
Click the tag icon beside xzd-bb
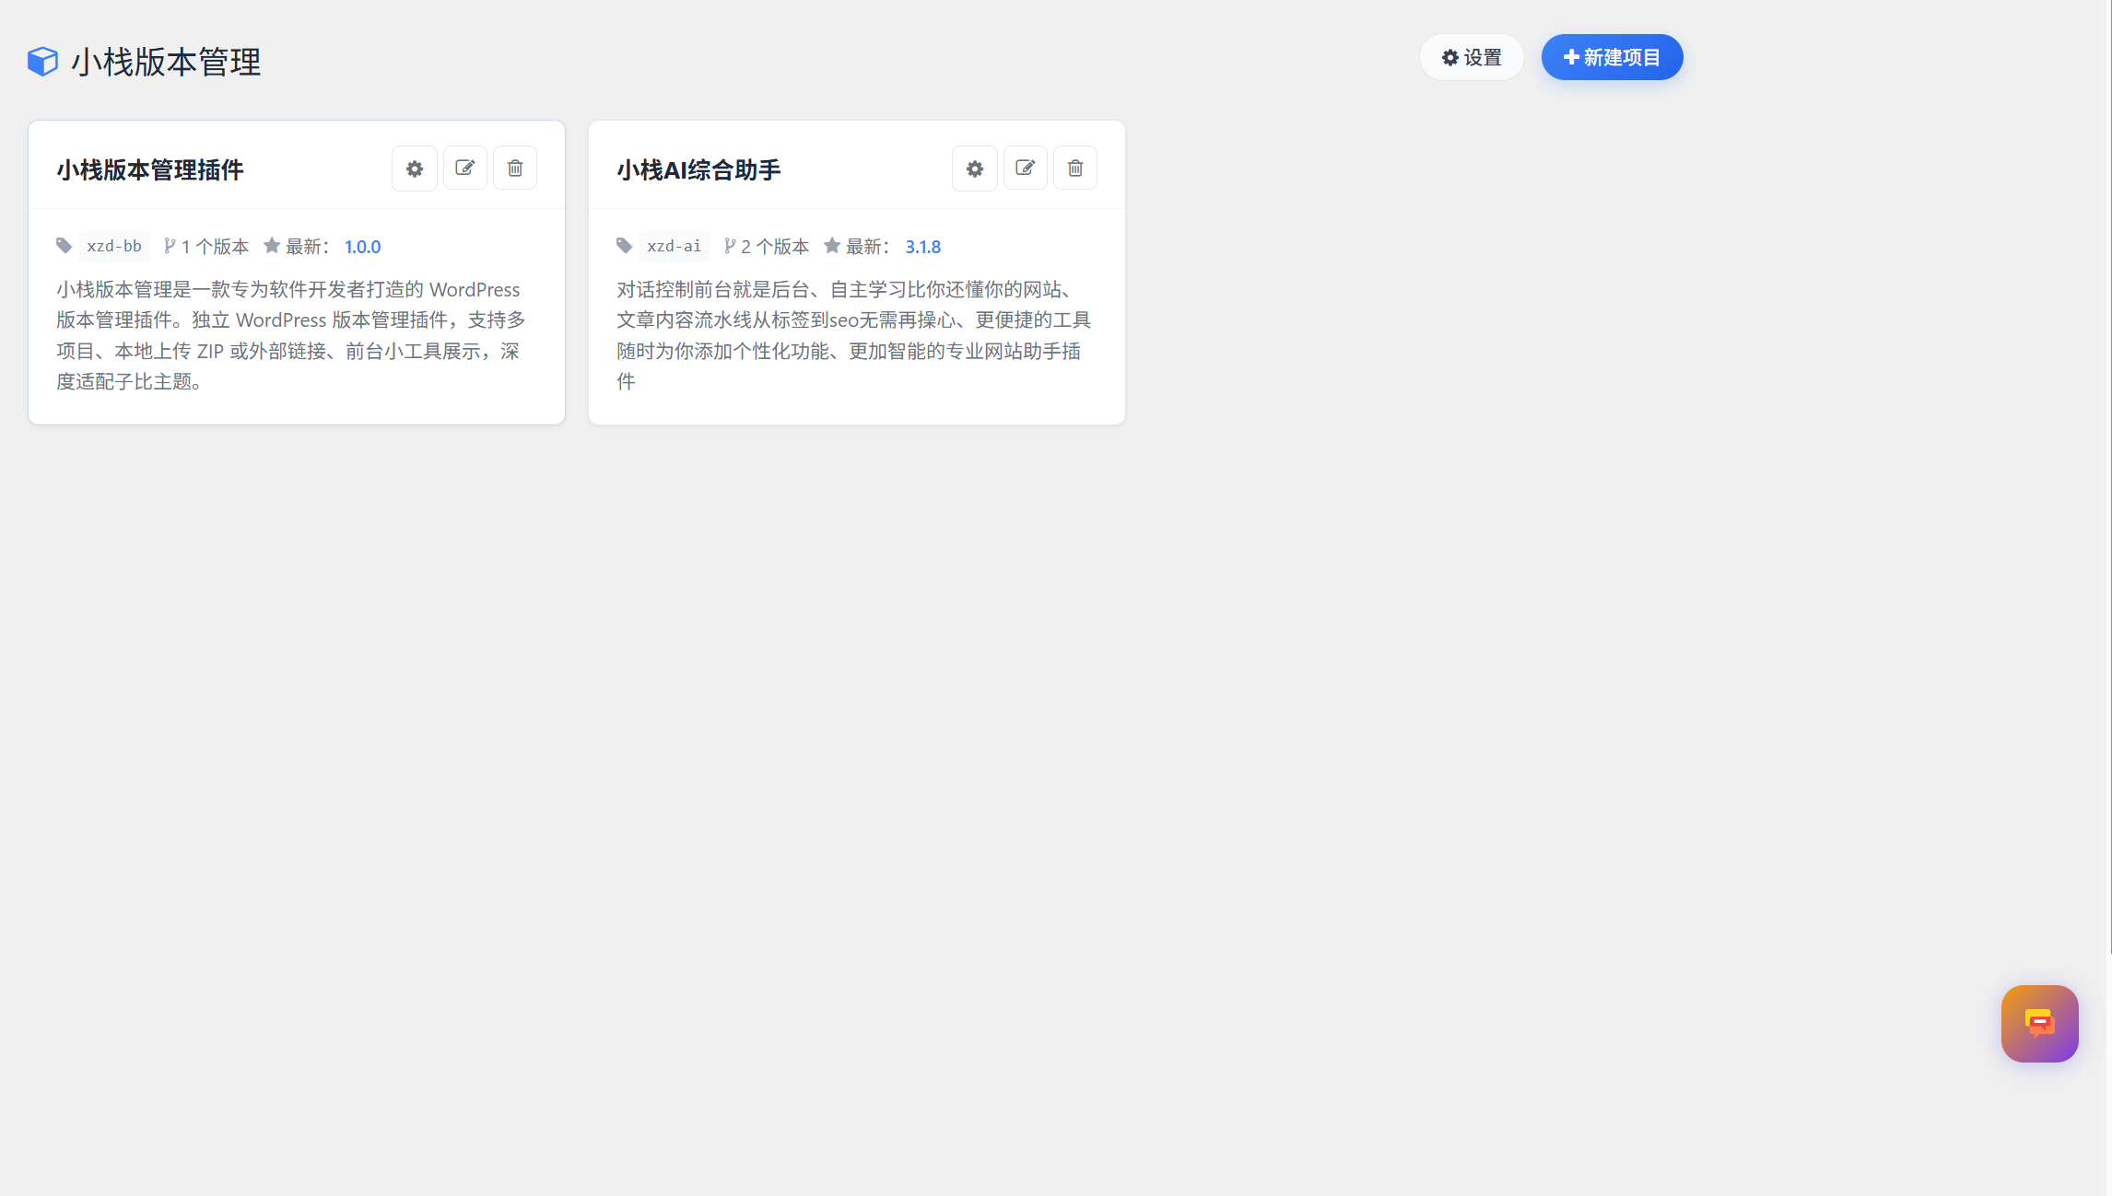pos(64,246)
